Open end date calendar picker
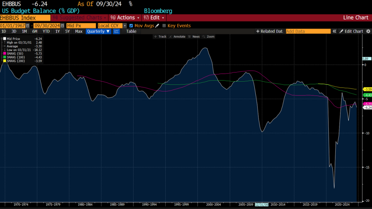372x209 pixels. click(62, 26)
